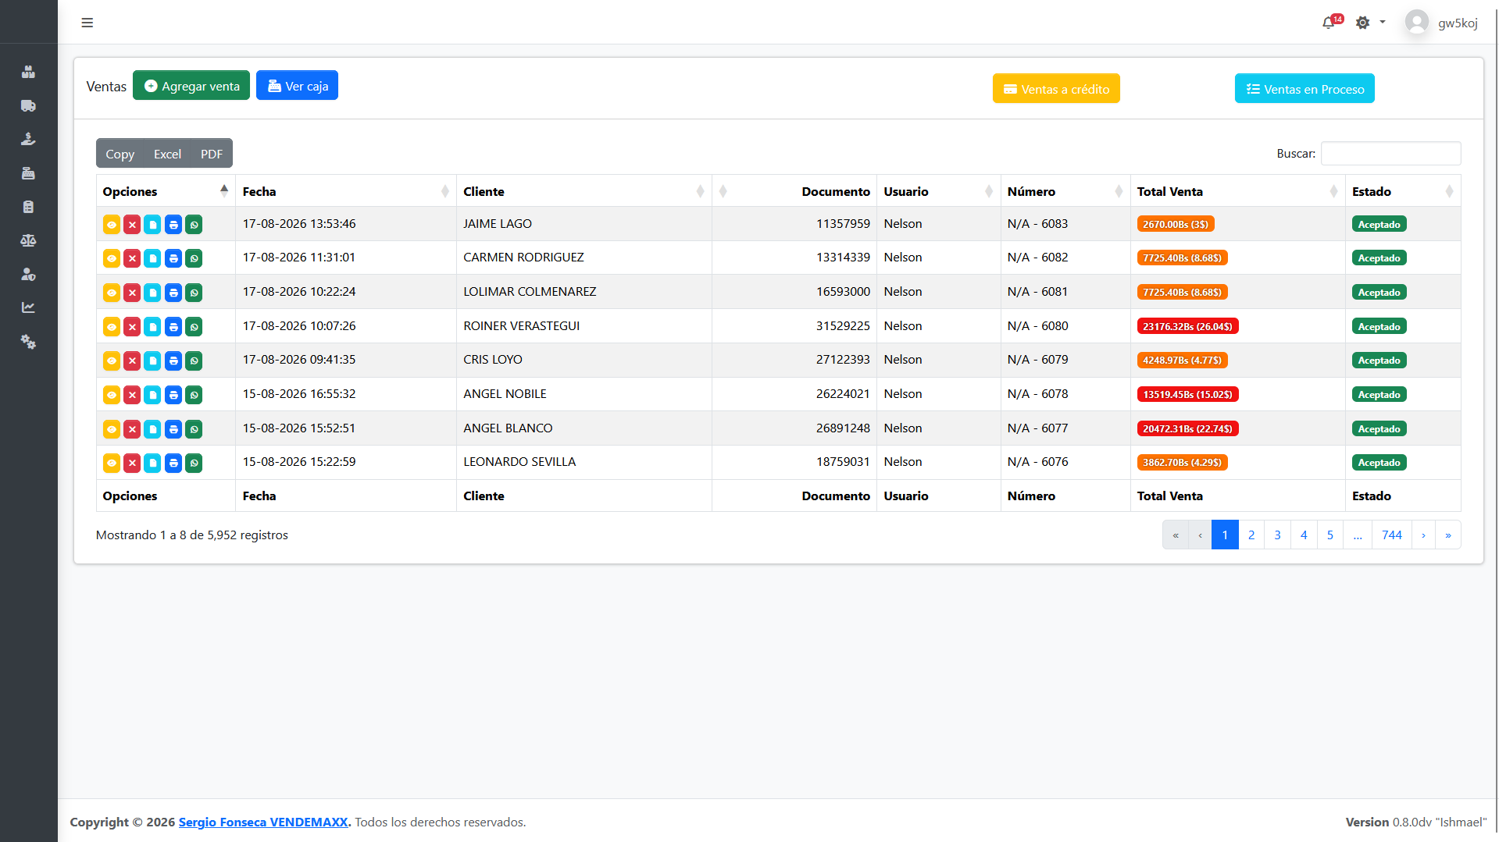Image resolution: width=1499 pixels, height=842 pixels.
Task: Open the clipboard list sidebar icon
Action: coord(28,207)
